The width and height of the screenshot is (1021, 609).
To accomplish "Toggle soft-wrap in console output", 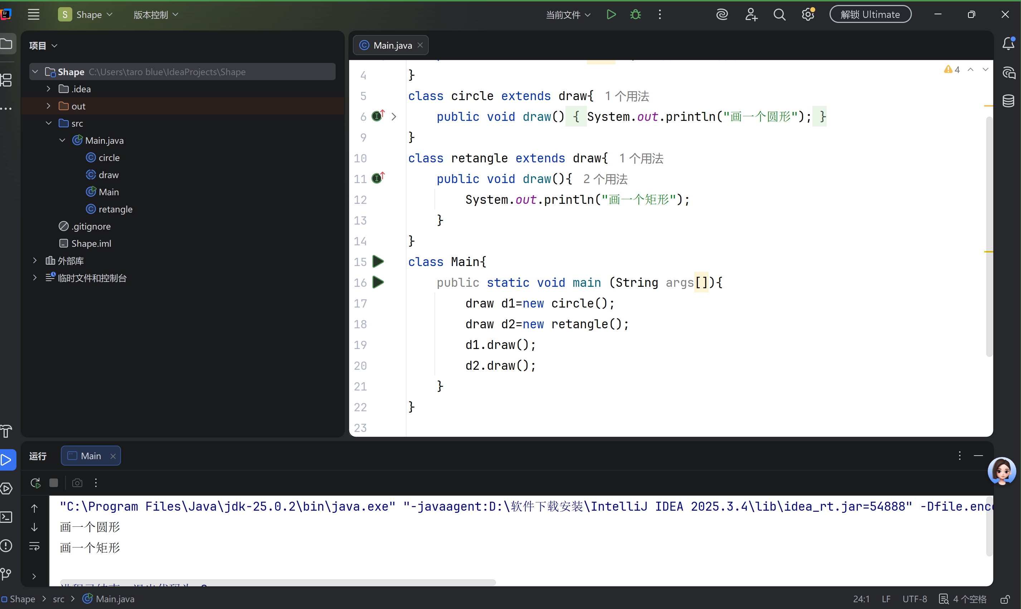I will pos(34,546).
